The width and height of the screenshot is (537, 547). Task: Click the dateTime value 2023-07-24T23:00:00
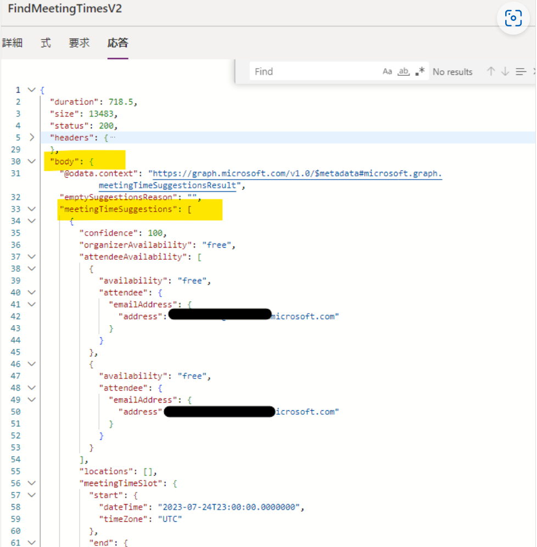click(230, 507)
